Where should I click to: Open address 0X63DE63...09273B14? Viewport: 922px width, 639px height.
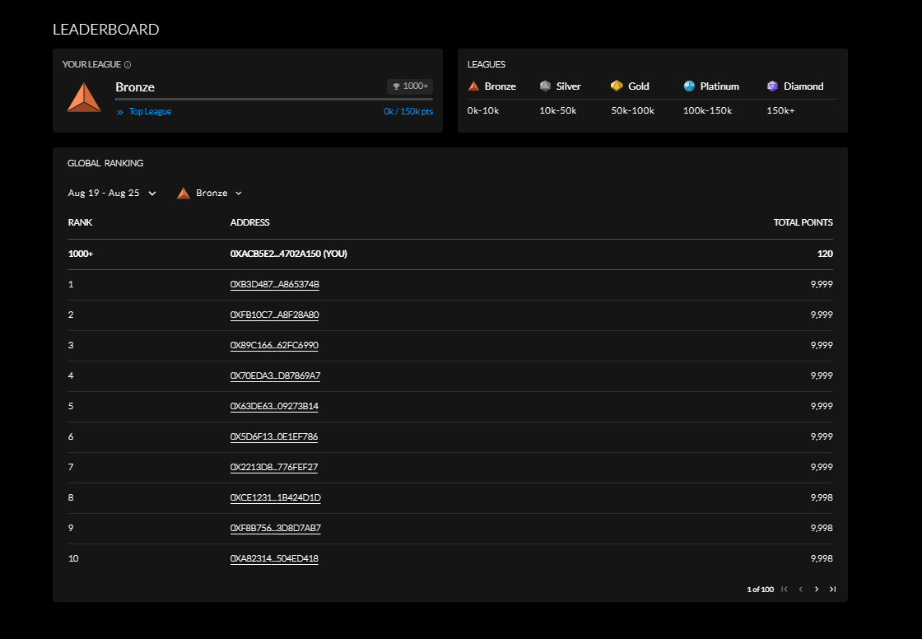[274, 407]
